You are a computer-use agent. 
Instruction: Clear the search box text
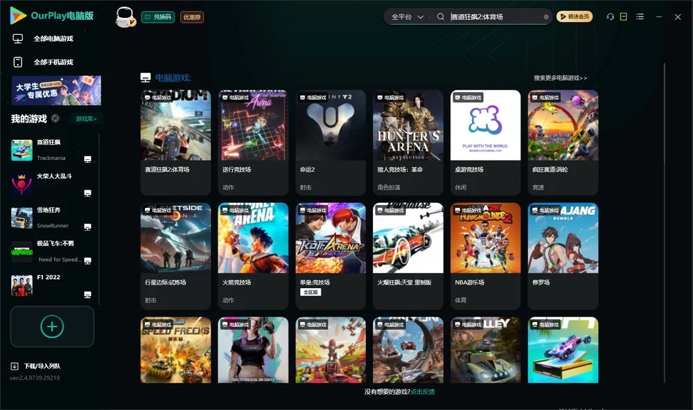[x=546, y=17]
